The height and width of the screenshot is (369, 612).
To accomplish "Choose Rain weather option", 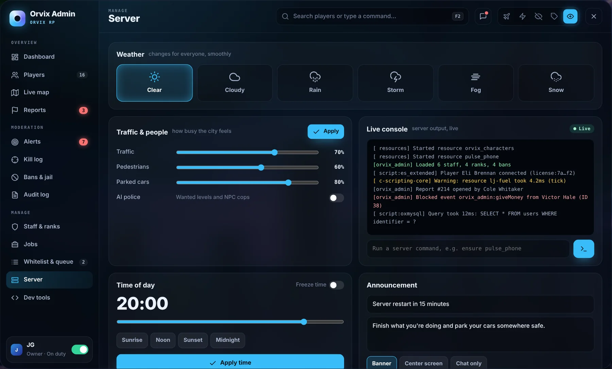I will 315,83.
